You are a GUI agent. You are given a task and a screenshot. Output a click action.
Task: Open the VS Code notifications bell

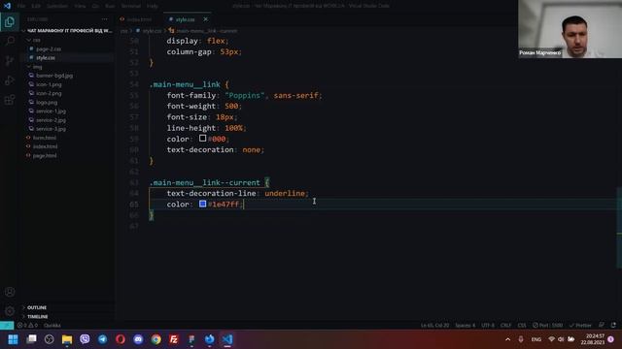click(613, 326)
